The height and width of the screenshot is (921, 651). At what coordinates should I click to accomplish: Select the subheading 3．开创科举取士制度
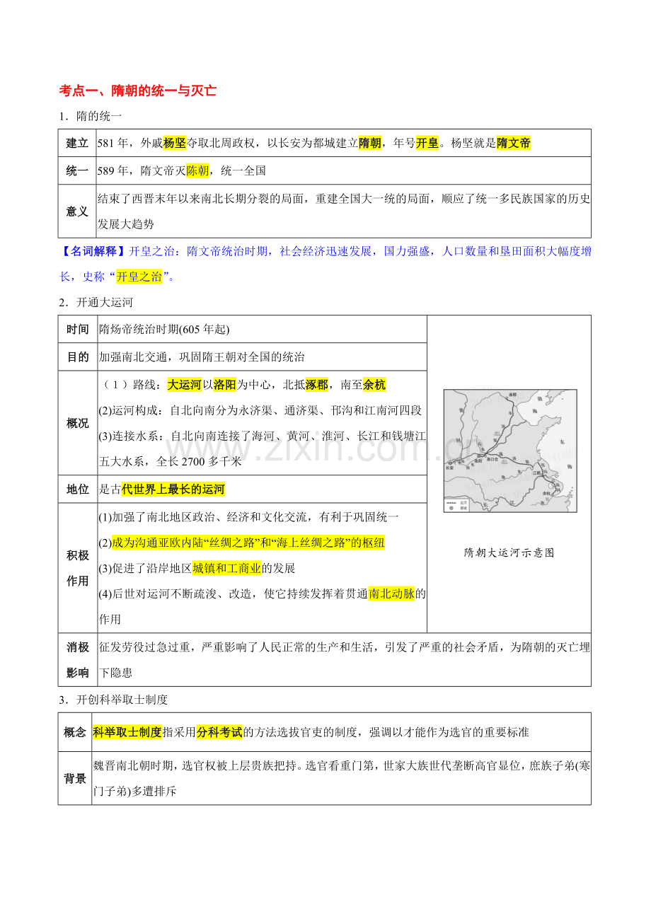[x=113, y=700]
